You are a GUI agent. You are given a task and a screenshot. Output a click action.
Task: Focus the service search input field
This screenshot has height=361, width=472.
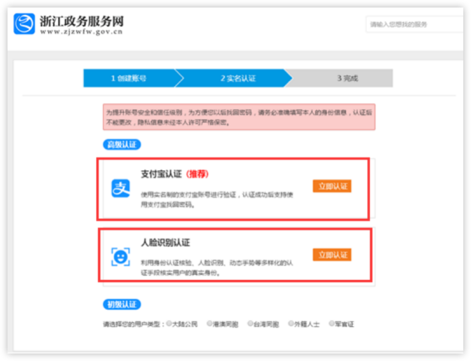point(415,24)
